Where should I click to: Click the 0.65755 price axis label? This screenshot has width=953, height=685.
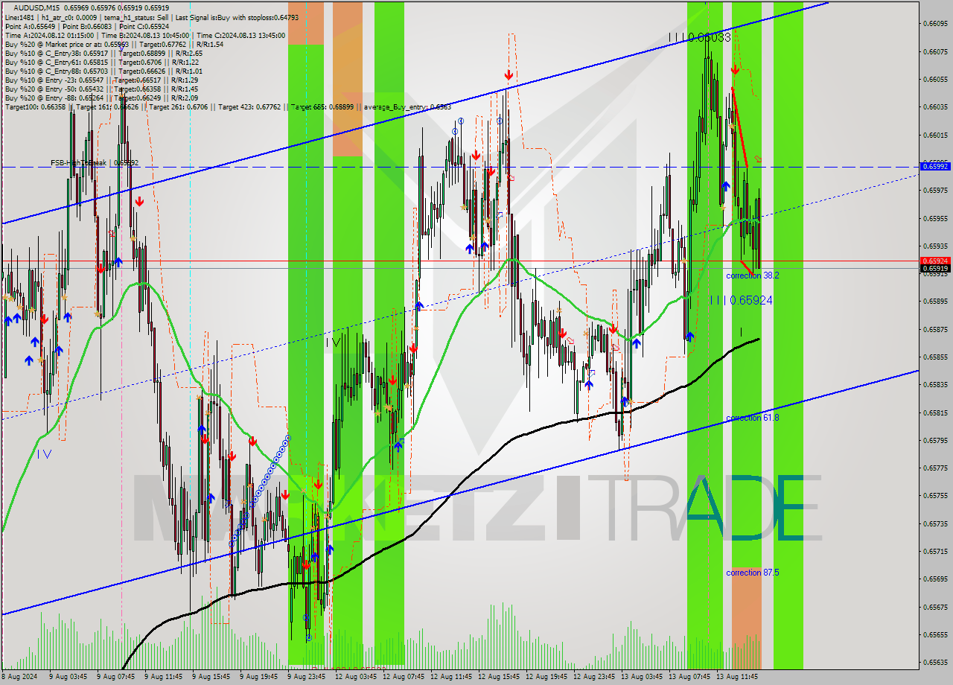click(x=936, y=495)
